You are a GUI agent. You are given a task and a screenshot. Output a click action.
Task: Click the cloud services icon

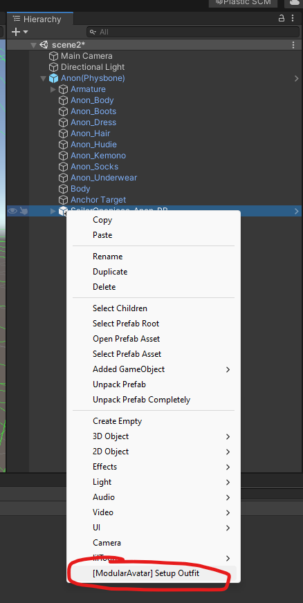tap(295, 3)
